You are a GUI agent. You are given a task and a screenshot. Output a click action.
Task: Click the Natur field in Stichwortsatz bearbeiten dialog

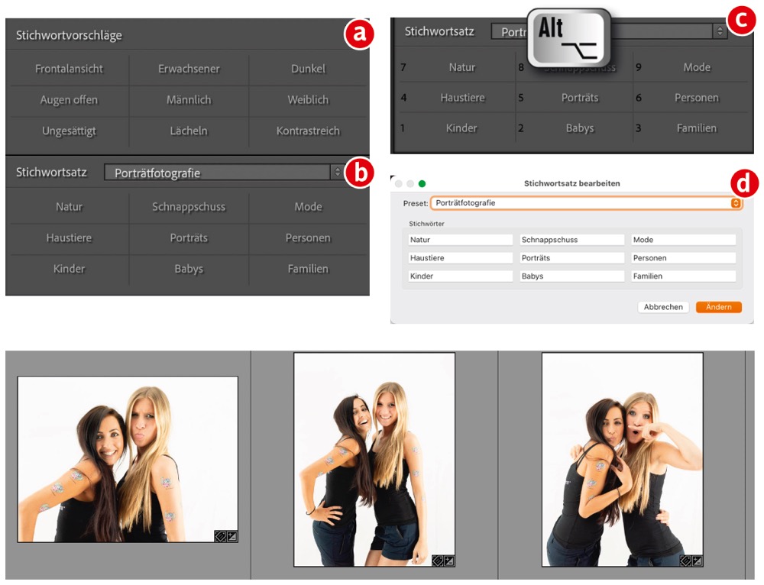pyautogui.click(x=461, y=240)
